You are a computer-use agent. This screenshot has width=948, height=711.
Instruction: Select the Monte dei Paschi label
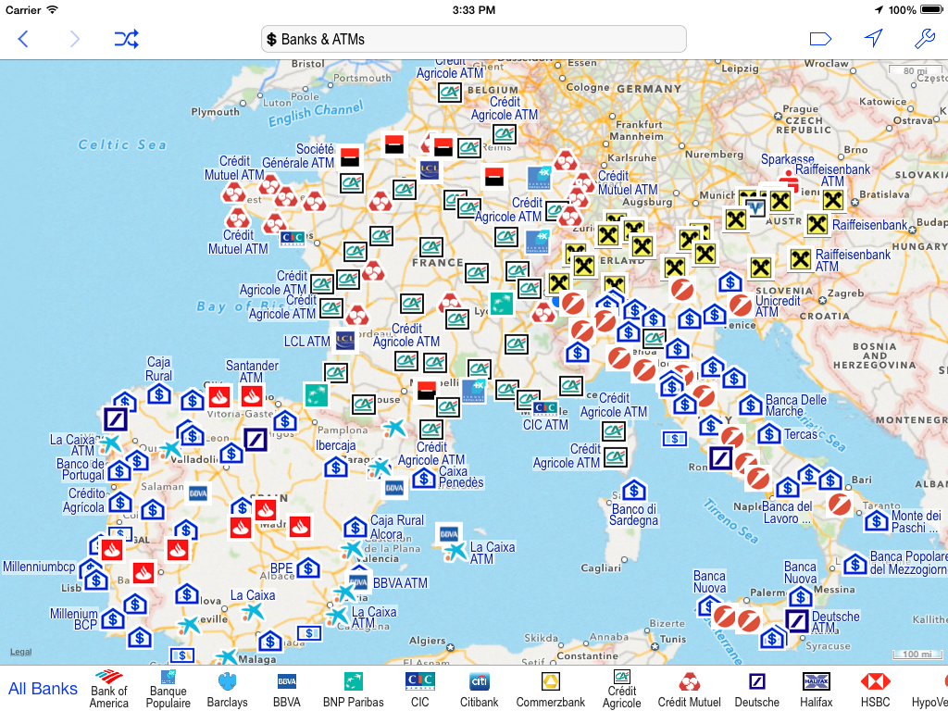coord(916,522)
